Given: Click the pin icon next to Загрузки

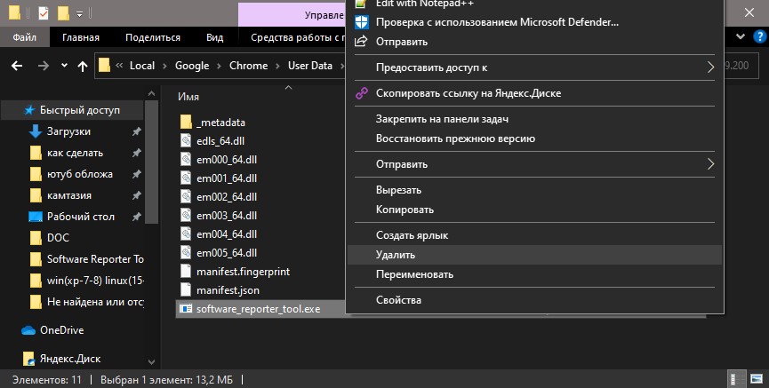Looking at the screenshot, I should (x=136, y=131).
